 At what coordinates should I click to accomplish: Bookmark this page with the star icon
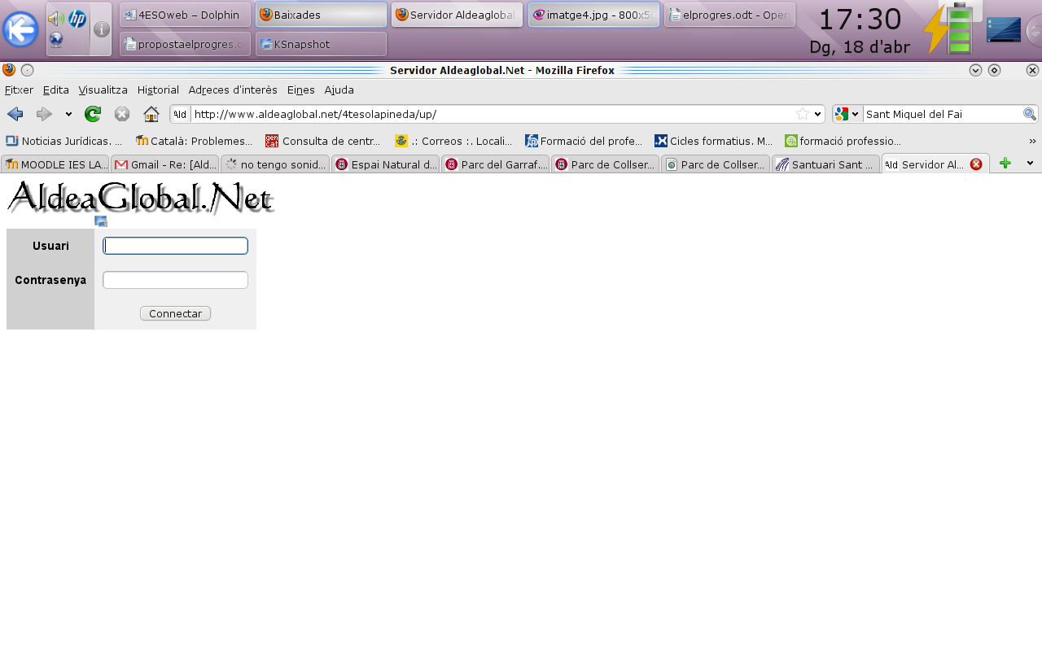coord(803,114)
